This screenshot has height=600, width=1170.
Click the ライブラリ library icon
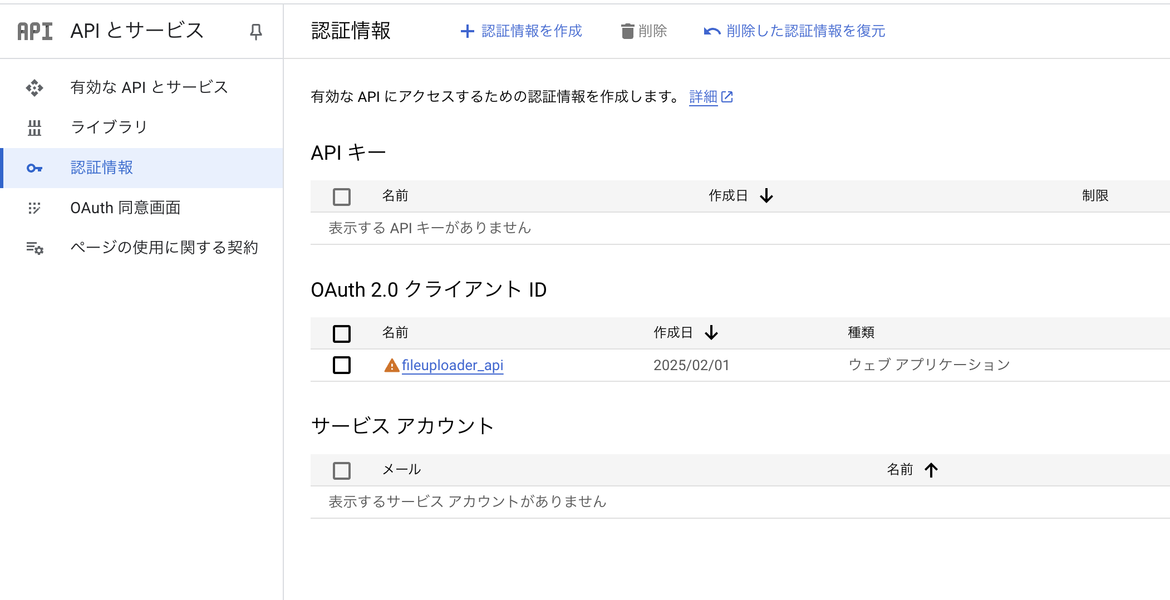pos(35,128)
